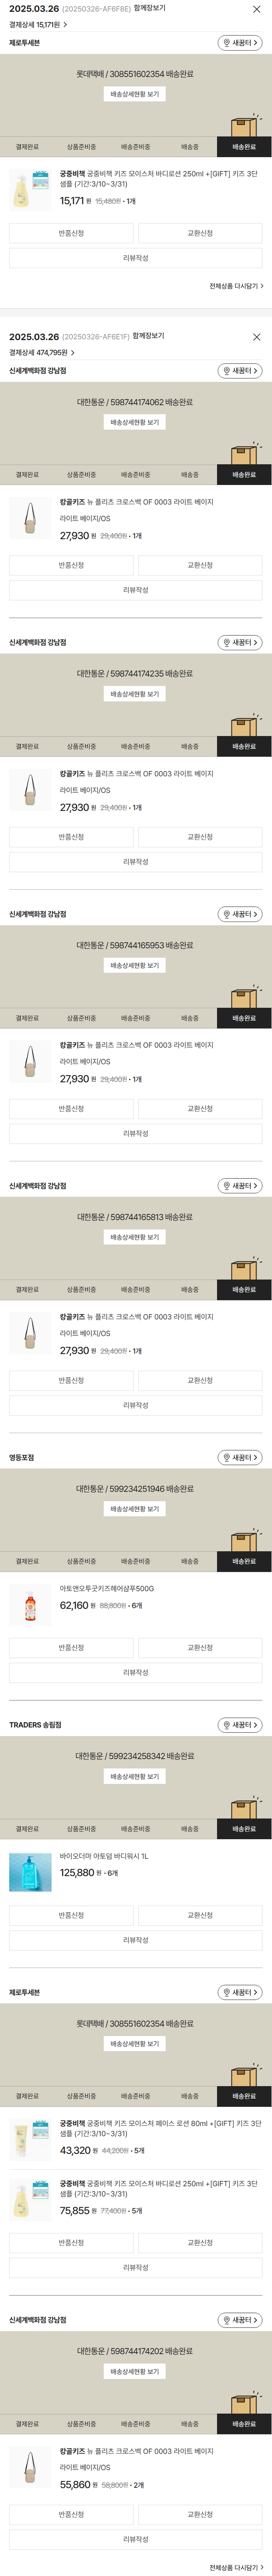Tap the 바이오더마 아토덤 바디워시 thumbnail
This screenshot has height=2576, width=272.
point(30,1872)
